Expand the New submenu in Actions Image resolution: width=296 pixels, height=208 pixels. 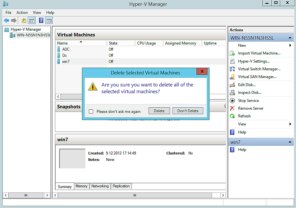pyautogui.click(x=242, y=45)
